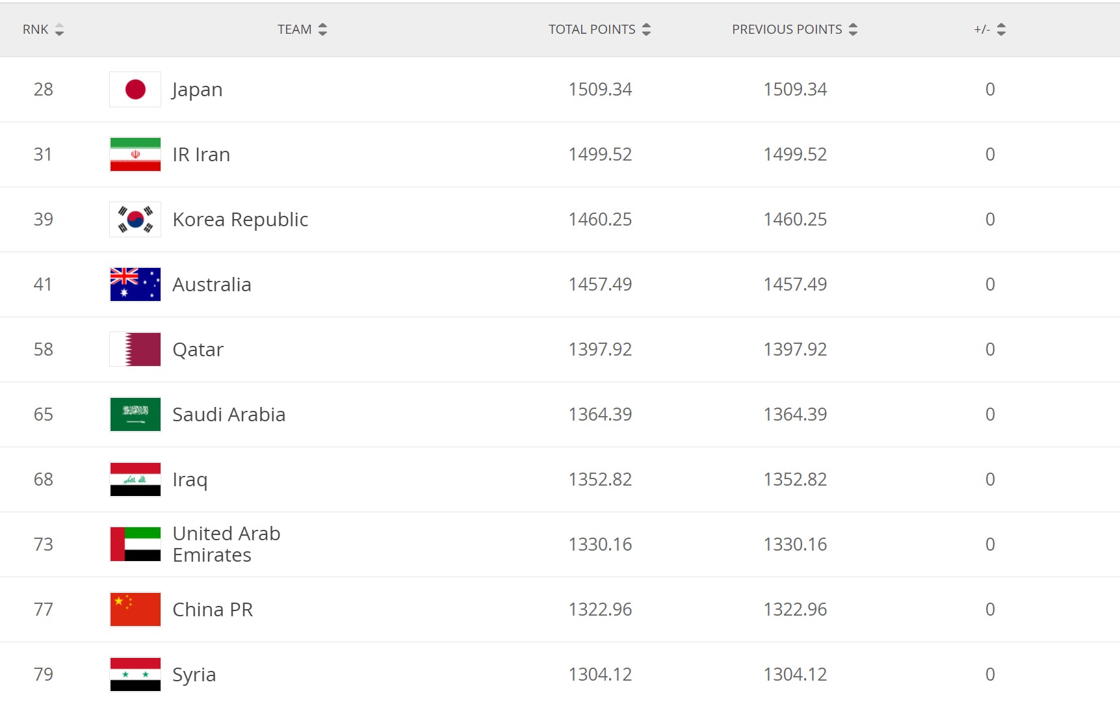Sort by TEAM column arrows
Image resolution: width=1120 pixels, height=706 pixels.
tap(322, 29)
